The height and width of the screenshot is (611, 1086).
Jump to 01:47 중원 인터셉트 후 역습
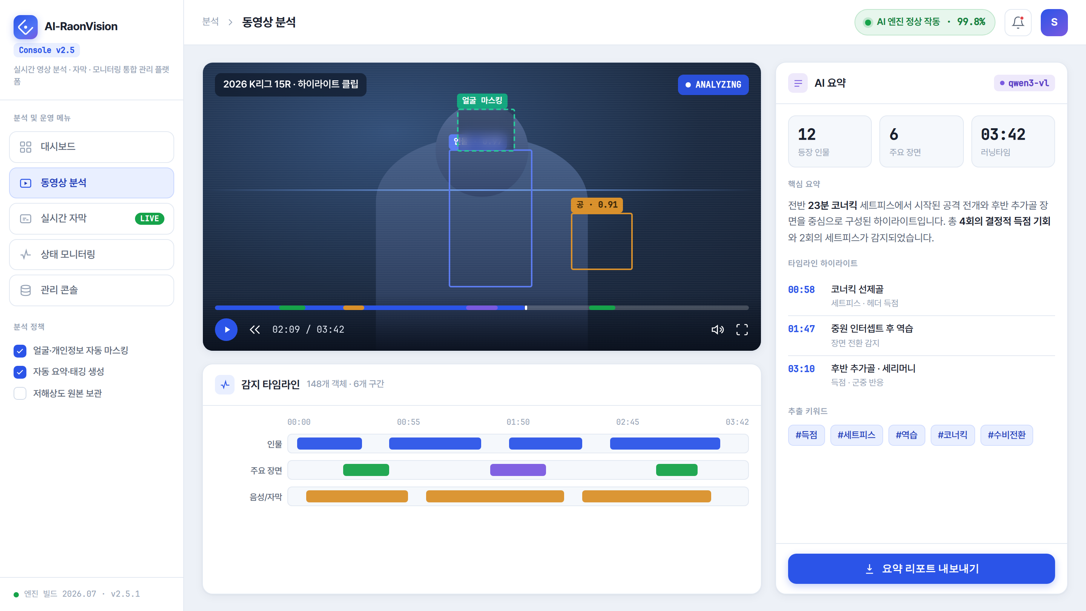click(921, 335)
